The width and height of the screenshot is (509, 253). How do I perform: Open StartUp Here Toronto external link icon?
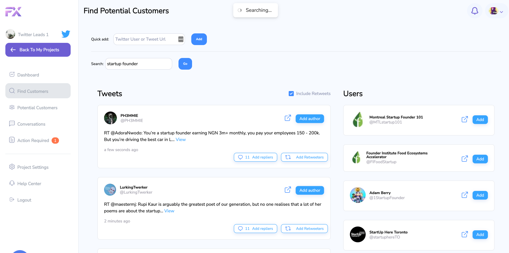click(x=465, y=234)
